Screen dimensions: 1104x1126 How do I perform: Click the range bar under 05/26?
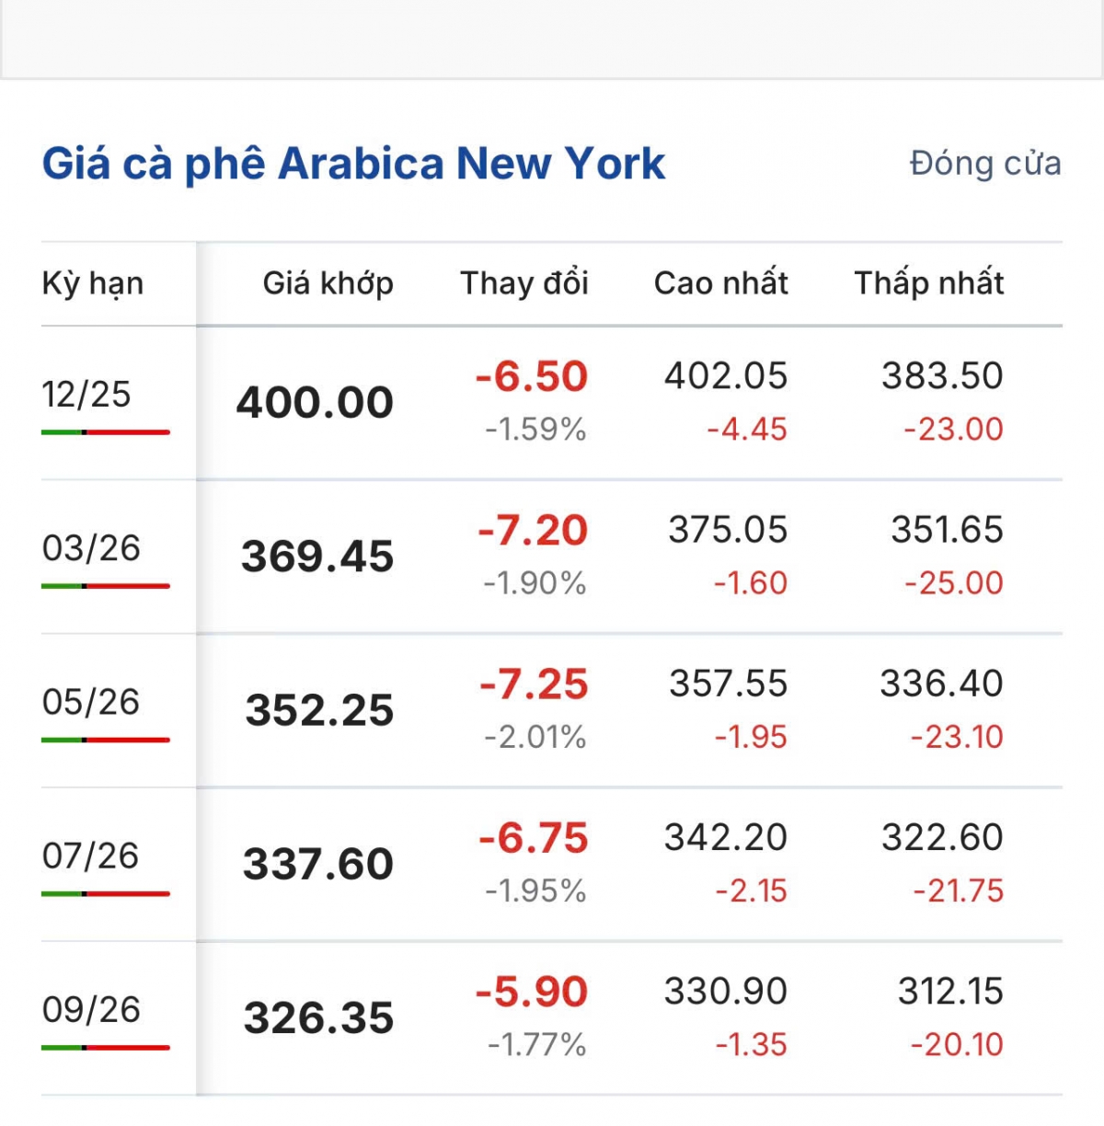click(x=106, y=740)
